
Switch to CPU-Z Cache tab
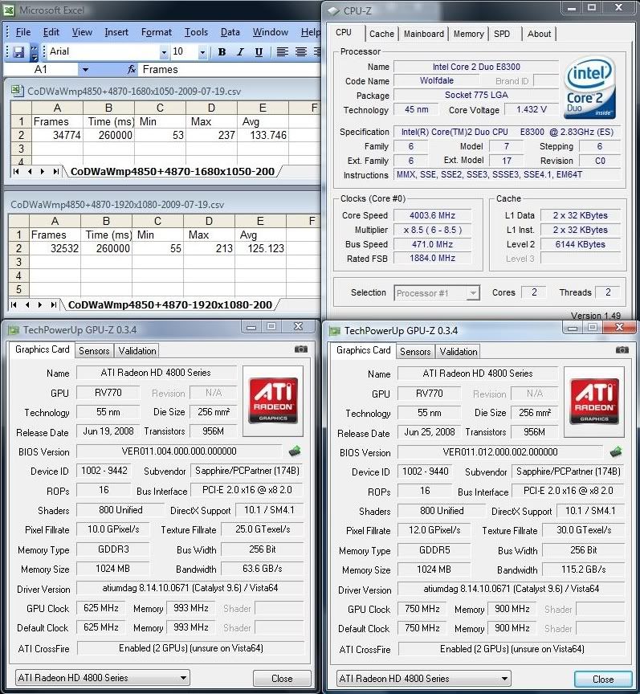click(x=381, y=34)
